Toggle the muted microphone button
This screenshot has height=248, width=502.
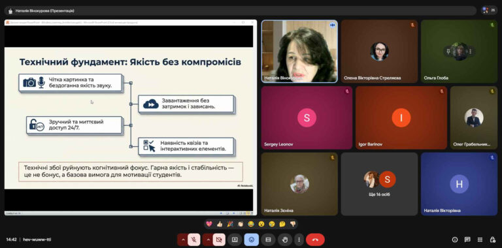(193, 240)
